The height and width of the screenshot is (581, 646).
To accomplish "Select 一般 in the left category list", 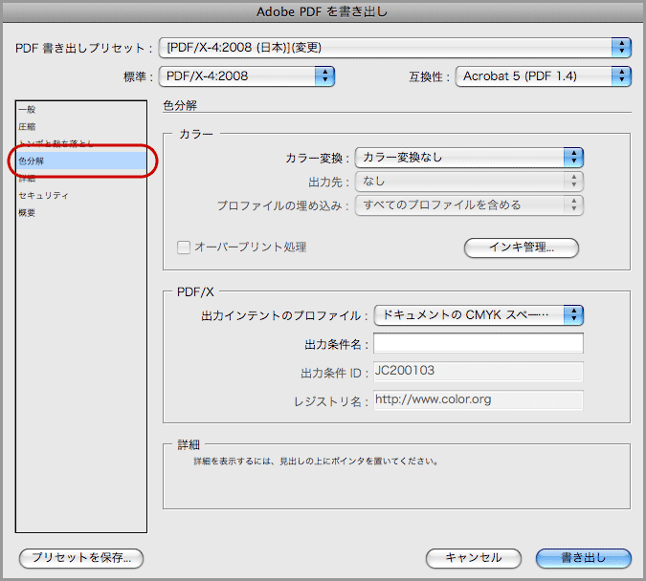I will (x=27, y=110).
